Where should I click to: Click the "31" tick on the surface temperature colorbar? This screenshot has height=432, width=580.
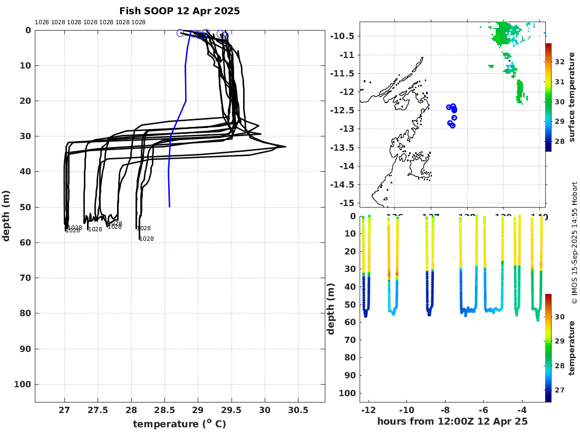(x=559, y=82)
